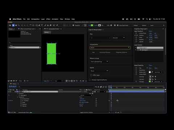Toggle the checkbox under the Speed dropdown
Image resolution: width=174 pixels, height=130 pixels.
point(91,75)
